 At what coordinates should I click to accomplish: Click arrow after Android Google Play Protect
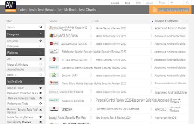point(91,91)
